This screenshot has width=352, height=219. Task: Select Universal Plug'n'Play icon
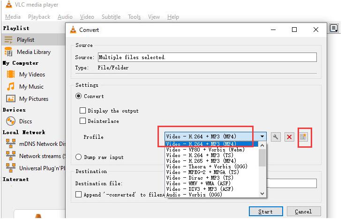(x=11, y=168)
